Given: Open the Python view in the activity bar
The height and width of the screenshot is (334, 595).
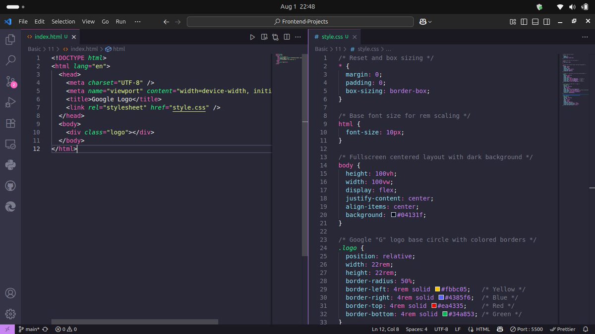Looking at the screenshot, I should (x=10, y=165).
